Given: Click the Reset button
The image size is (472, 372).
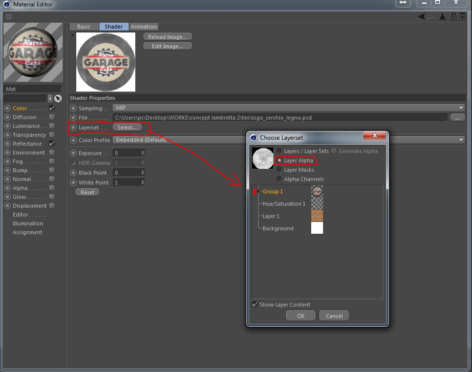Looking at the screenshot, I should click(x=88, y=192).
